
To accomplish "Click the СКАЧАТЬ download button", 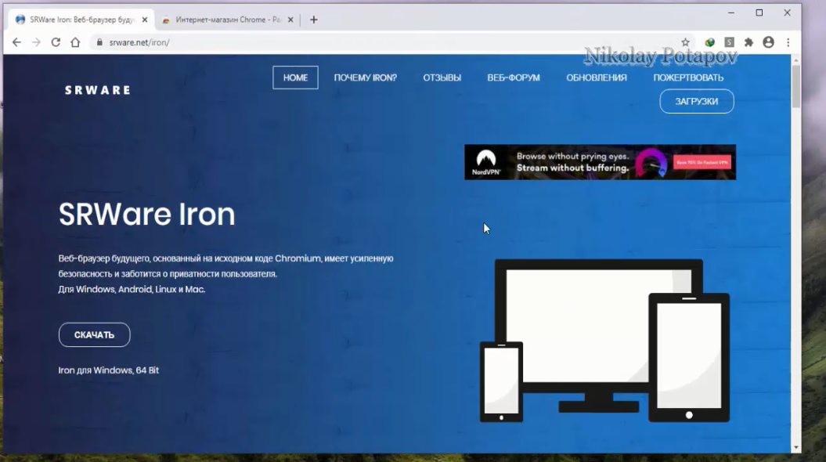I will click(x=94, y=334).
